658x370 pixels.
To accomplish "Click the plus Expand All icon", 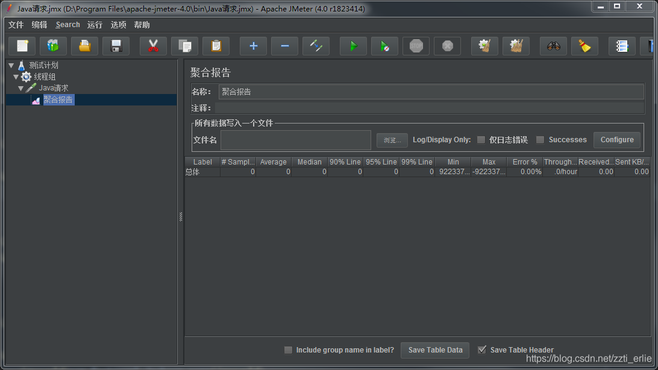I will (x=253, y=46).
